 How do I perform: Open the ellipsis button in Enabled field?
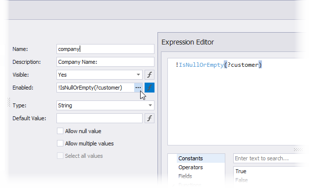coord(138,88)
